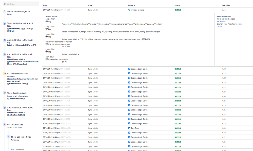Click icon of audit log step 'Linked issues labels ='
This screenshot has height=151, width=253.
[5, 54]
